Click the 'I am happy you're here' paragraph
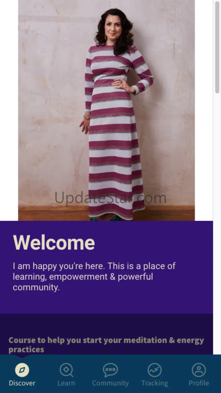Image resolution: width=221 pixels, height=393 pixels. coord(94,277)
